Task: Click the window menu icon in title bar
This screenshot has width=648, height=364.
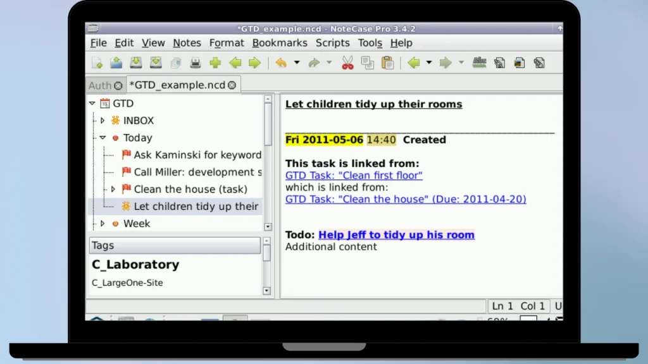Action: pyautogui.click(x=93, y=28)
